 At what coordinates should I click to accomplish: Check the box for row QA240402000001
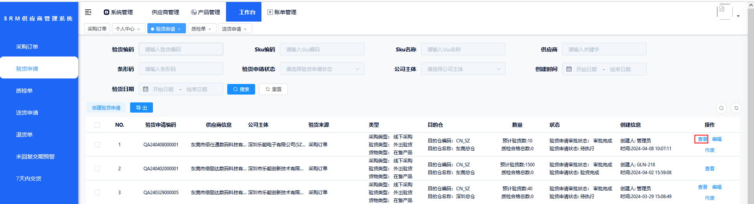click(x=97, y=169)
